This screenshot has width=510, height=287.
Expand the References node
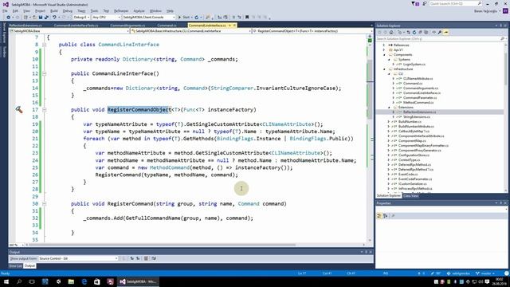pos(384,45)
